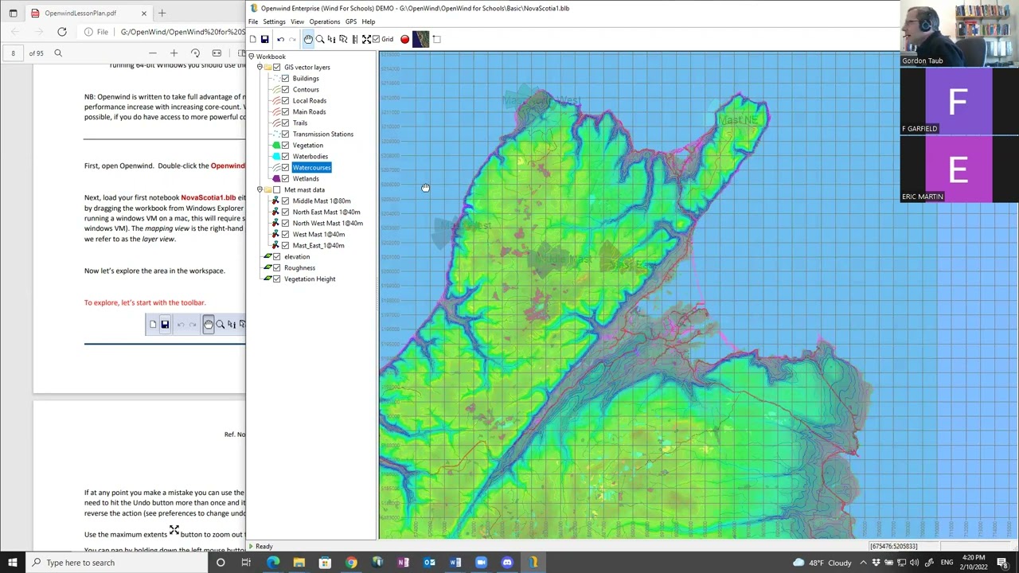
Task: Select the pointer query tool
Action: click(343, 39)
